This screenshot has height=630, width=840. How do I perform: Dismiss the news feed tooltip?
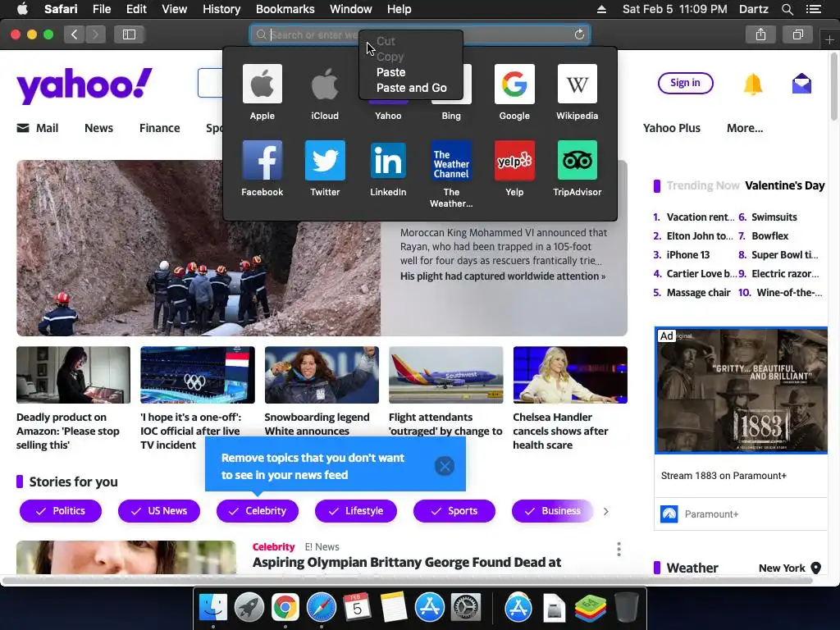pyautogui.click(x=444, y=466)
